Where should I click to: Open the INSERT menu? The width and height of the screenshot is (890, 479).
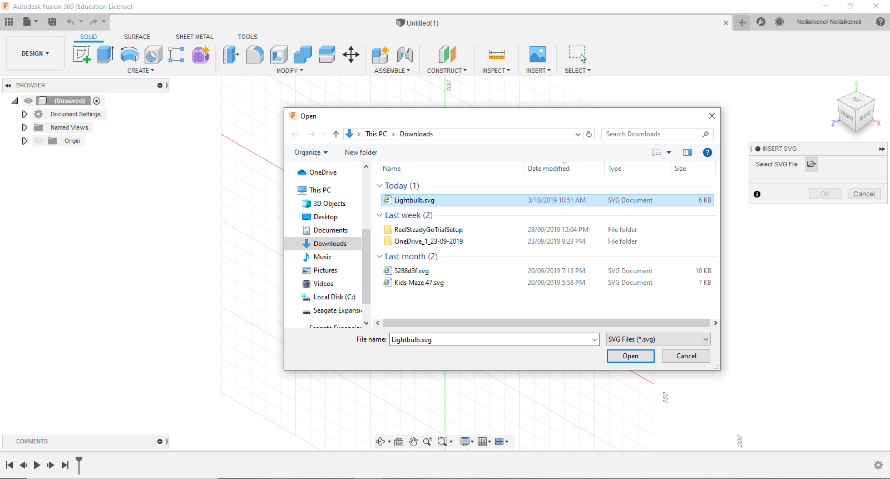(x=538, y=71)
